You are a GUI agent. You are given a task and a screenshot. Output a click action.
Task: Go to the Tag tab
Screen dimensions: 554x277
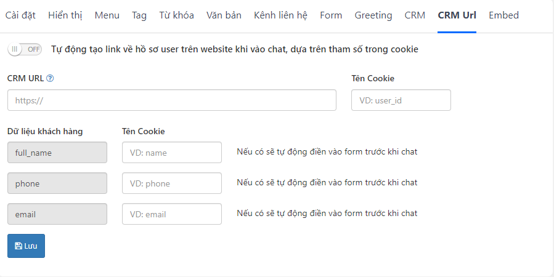[139, 15]
